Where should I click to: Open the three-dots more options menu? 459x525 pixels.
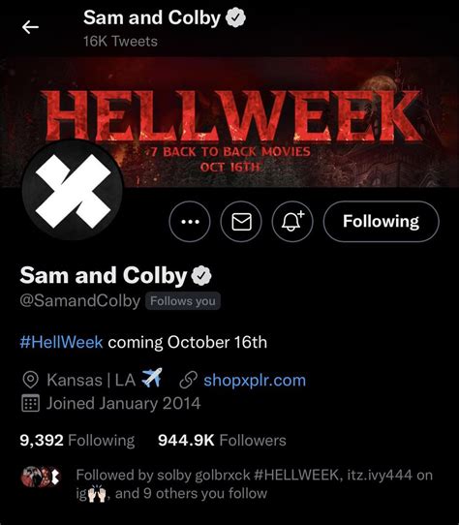190,221
